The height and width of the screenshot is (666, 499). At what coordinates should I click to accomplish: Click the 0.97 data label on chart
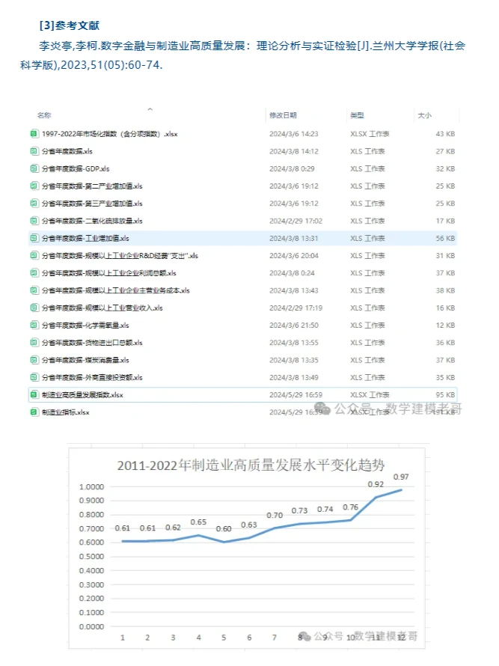[401, 477]
